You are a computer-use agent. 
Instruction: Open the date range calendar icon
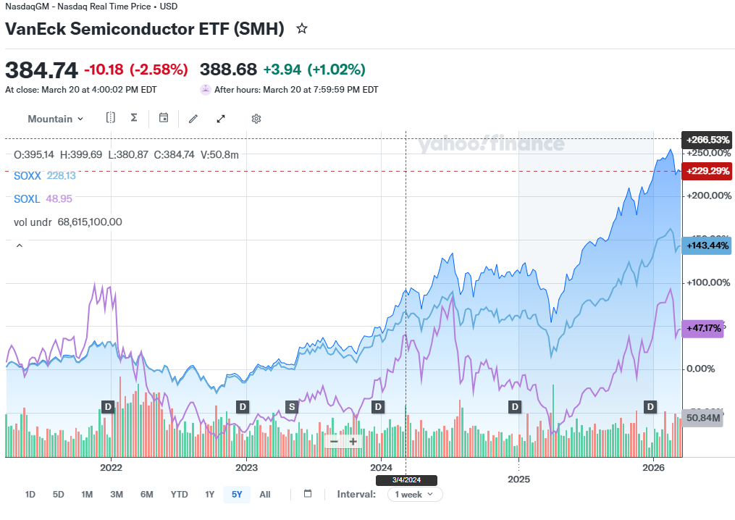(308, 494)
